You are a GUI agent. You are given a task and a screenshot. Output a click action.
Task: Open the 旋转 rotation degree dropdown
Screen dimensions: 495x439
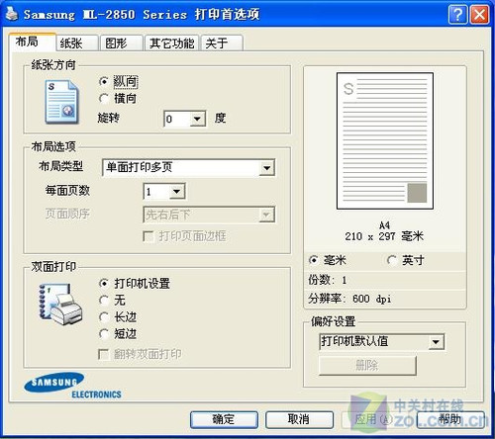point(185,119)
